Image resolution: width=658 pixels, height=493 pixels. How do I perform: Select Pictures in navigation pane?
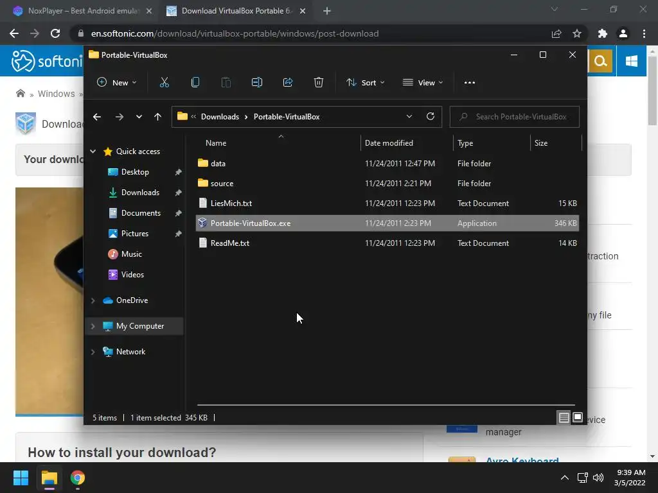(134, 234)
